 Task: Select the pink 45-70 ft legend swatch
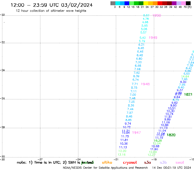pyautogui.click(x=183, y=3)
